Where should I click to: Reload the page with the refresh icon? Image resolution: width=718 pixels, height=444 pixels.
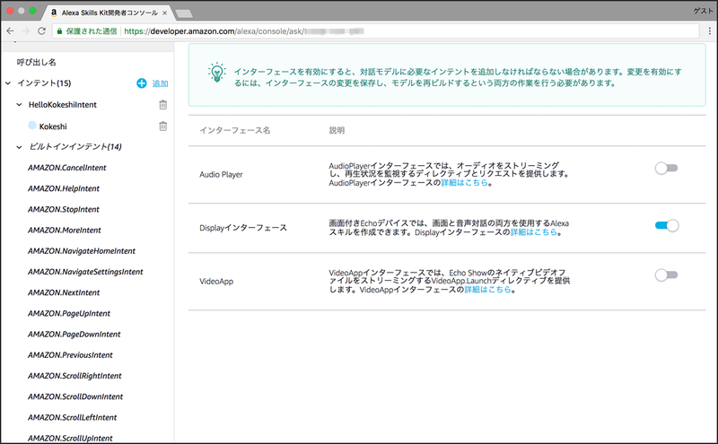point(41,31)
